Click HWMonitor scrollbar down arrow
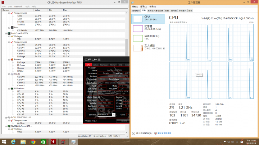The width and height of the screenshot is (259, 145). (126, 132)
